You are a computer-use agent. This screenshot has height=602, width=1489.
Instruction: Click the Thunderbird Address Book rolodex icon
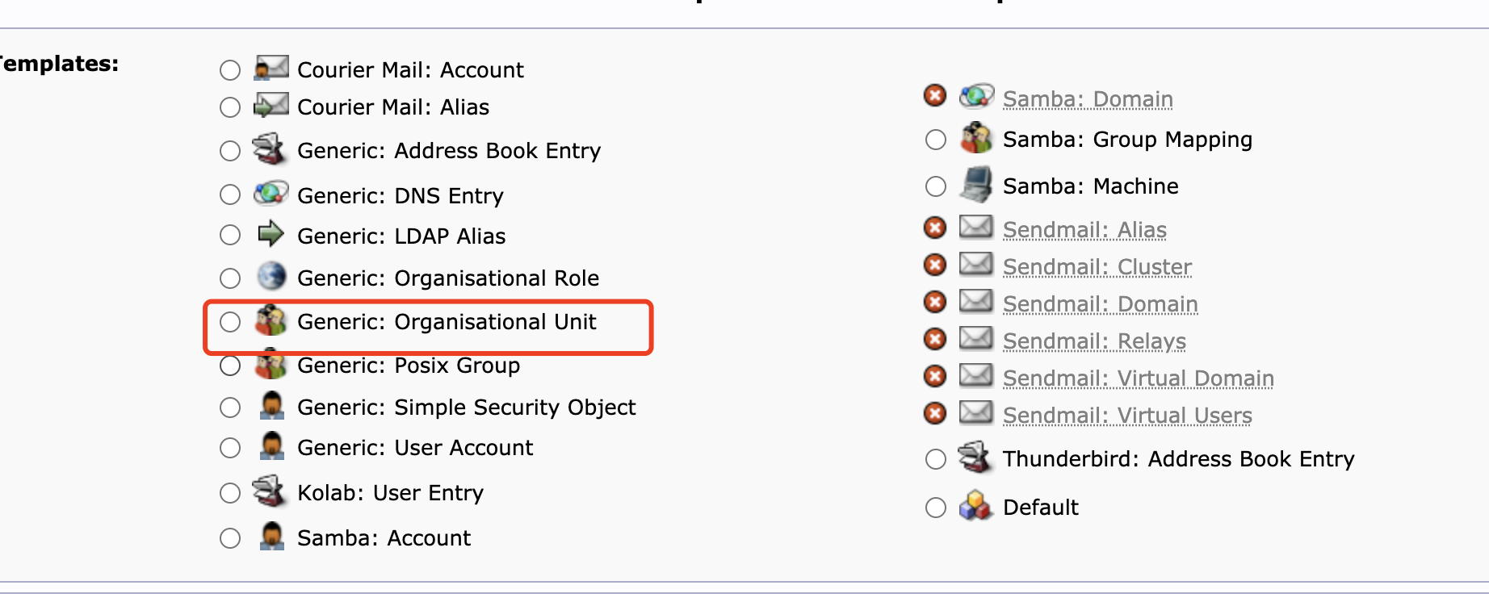975,457
